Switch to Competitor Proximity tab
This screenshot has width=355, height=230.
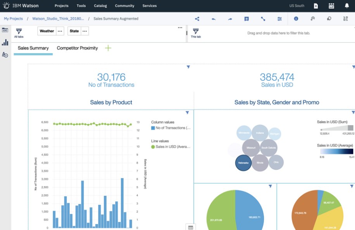(77, 48)
